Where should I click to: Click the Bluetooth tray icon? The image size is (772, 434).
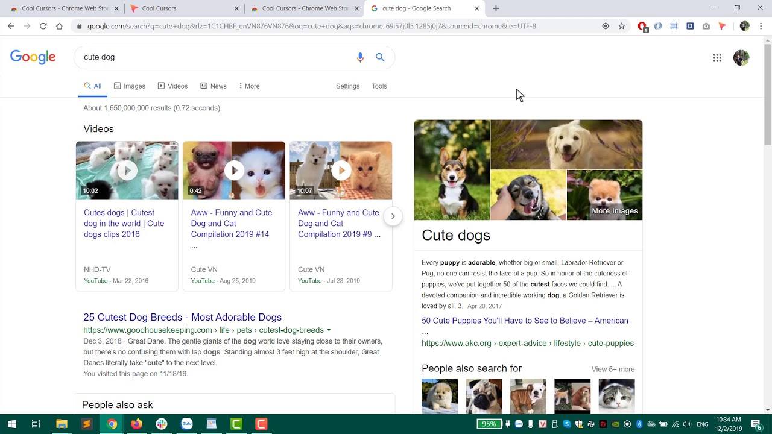pos(639,424)
